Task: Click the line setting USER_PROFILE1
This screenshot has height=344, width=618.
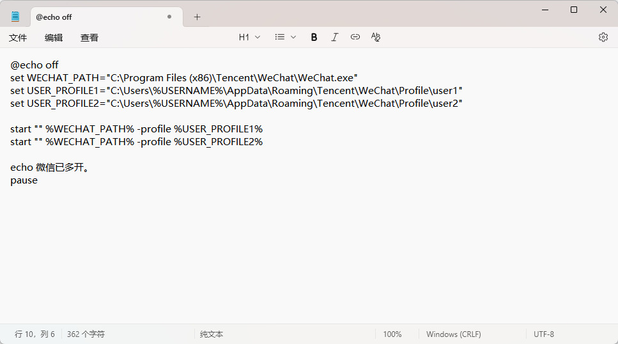Action: coord(236,90)
